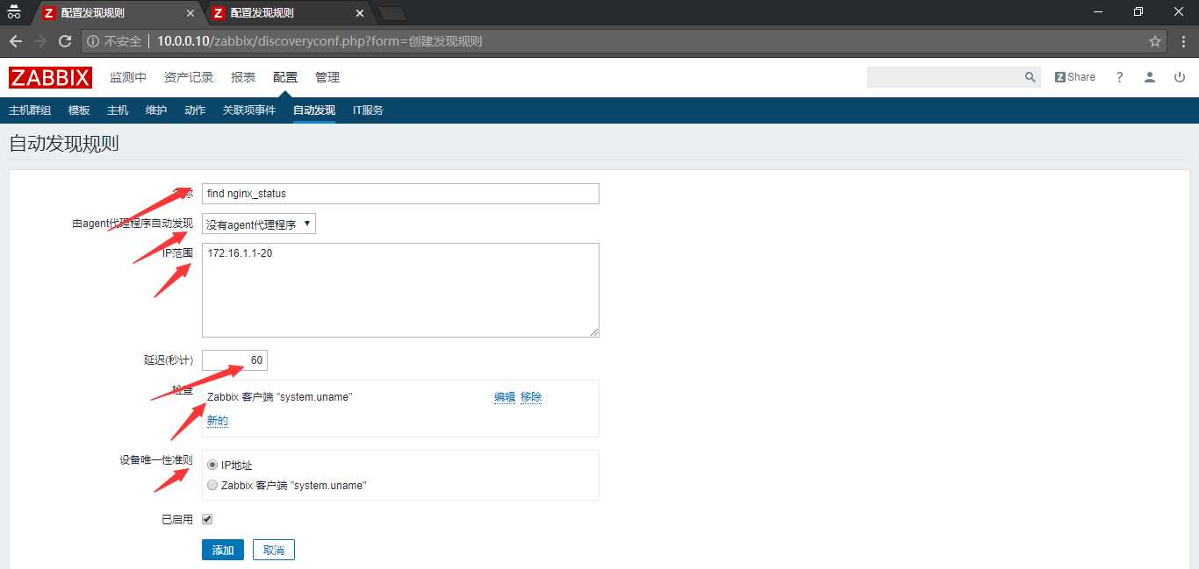This screenshot has width=1199, height=569.
Task: Reload the page with refresh icon
Action: (x=65, y=41)
